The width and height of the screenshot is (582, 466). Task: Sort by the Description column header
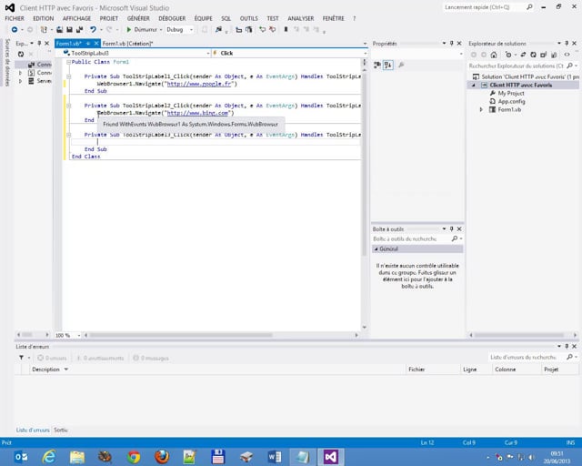(45, 370)
